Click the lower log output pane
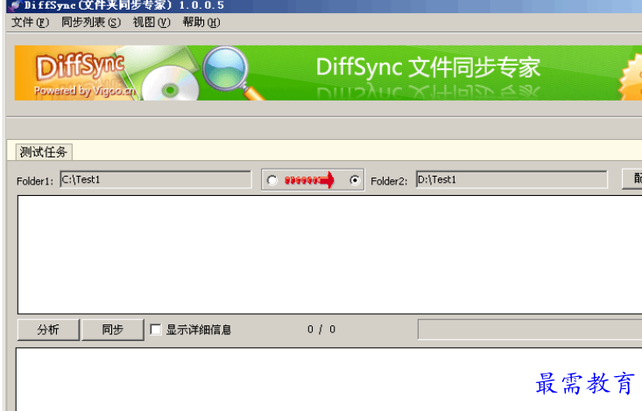 pyautogui.click(x=328, y=380)
